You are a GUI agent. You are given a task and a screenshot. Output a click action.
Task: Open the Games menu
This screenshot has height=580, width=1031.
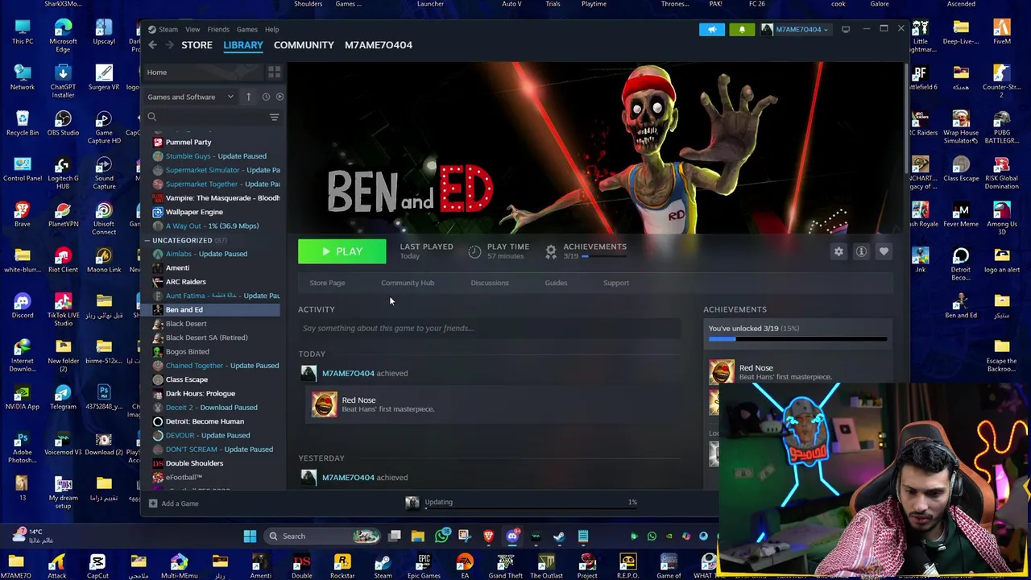click(x=247, y=30)
